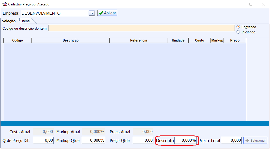The image size is (270, 149).
Task: Click the Preço column header
Action: pyautogui.click(x=235, y=40)
